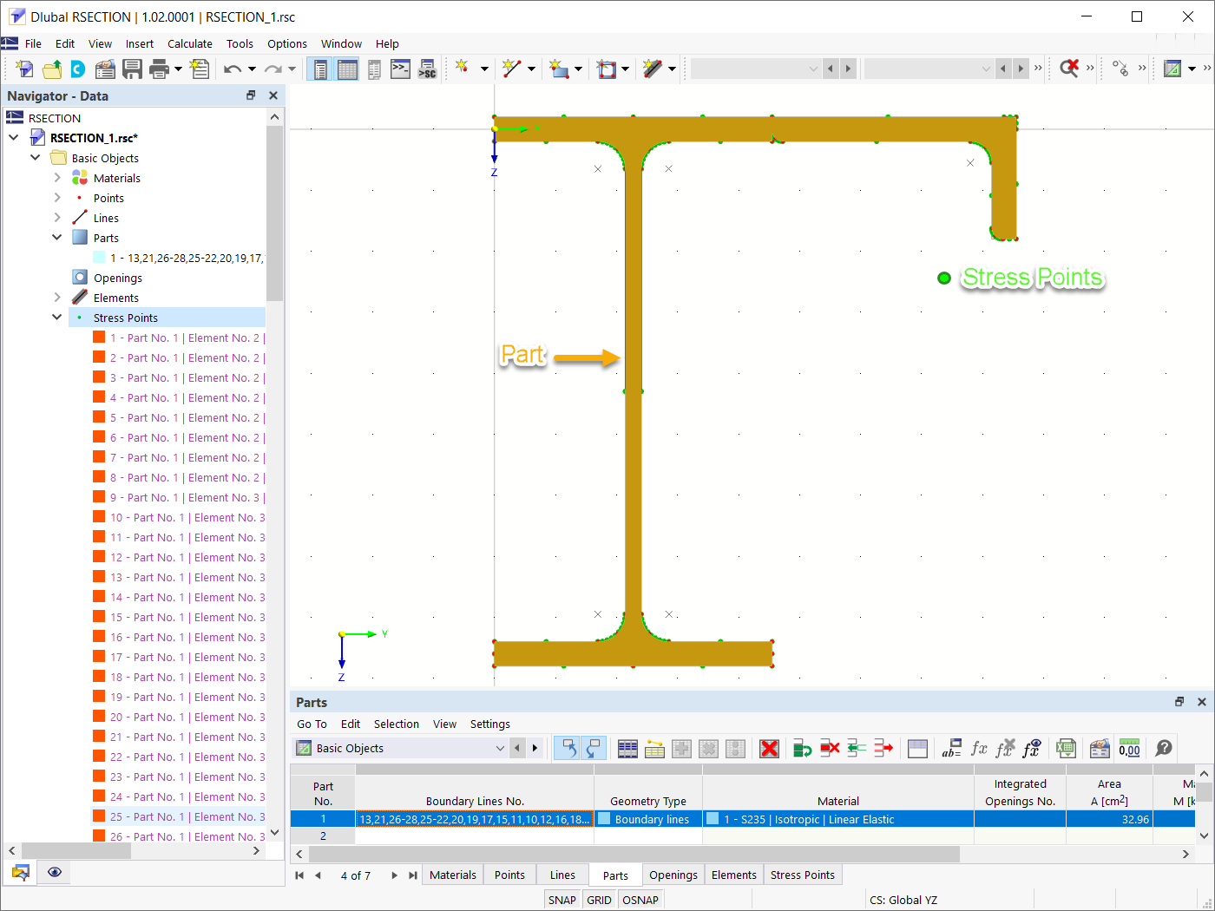Open the table Settings menu

[490, 724]
